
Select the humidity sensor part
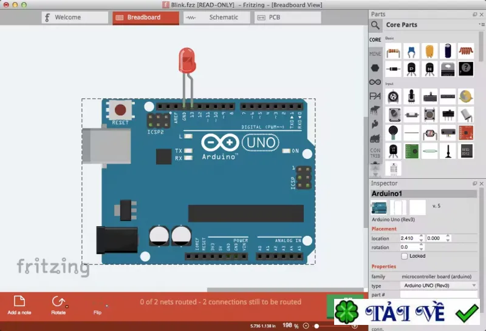[x=393, y=169]
